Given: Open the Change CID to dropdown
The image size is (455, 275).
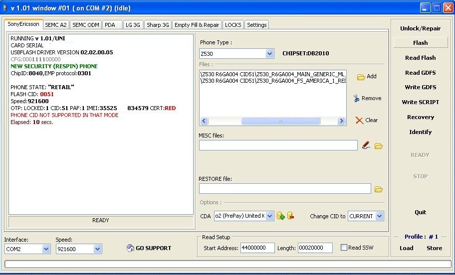Looking at the screenshot, I should point(379,216).
